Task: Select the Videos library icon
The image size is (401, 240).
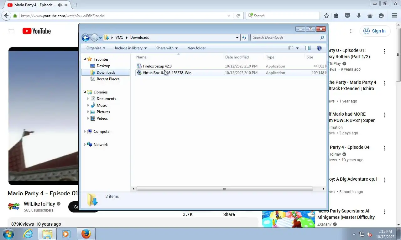Action: pos(93,118)
